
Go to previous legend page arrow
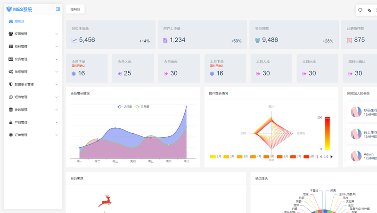tap(320, 157)
